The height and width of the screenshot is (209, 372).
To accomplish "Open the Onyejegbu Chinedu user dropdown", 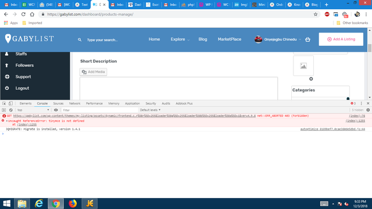I will pyautogui.click(x=278, y=39).
